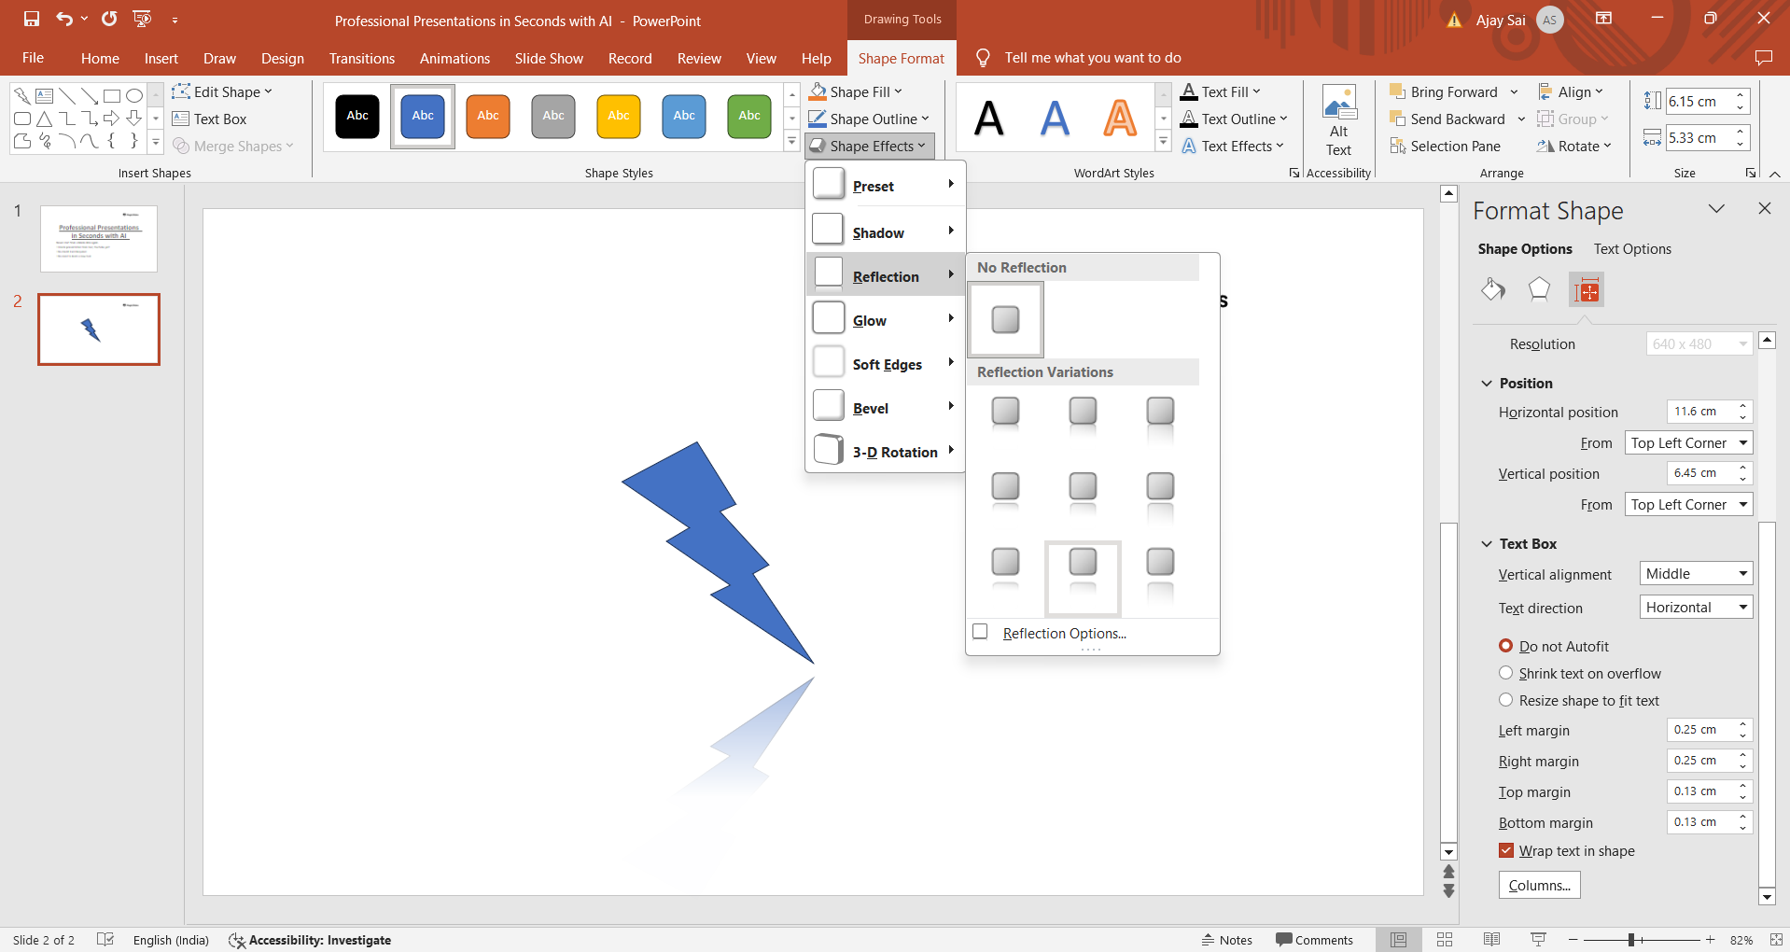The width and height of the screenshot is (1790, 952).
Task: Open Shape Fill dropdown
Action: 856,91
